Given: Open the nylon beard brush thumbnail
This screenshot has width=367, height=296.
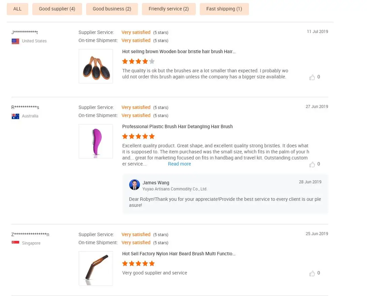Looking at the screenshot, I should click(96, 268).
